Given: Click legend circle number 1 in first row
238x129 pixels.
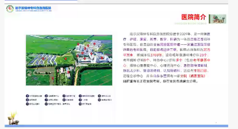Looking at the screenshot, I should point(28,96).
